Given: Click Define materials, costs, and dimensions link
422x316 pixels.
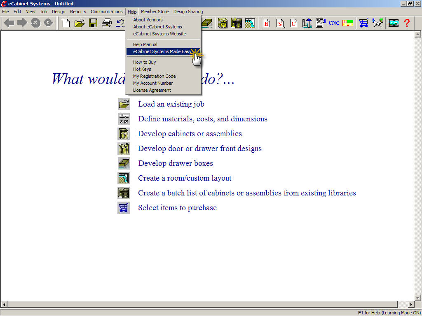Looking at the screenshot, I should click(x=203, y=119).
